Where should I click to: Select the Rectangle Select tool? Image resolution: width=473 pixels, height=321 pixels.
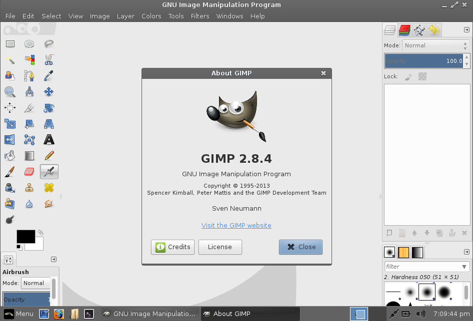coord(10,44)
